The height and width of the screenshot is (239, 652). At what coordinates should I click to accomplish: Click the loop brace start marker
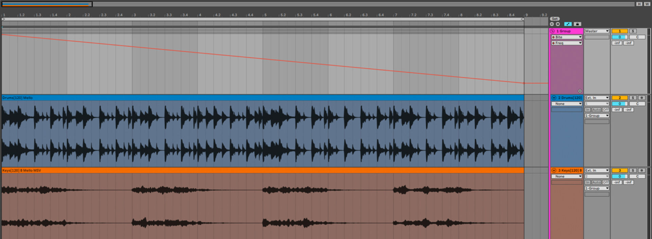(x=3, y=19)
